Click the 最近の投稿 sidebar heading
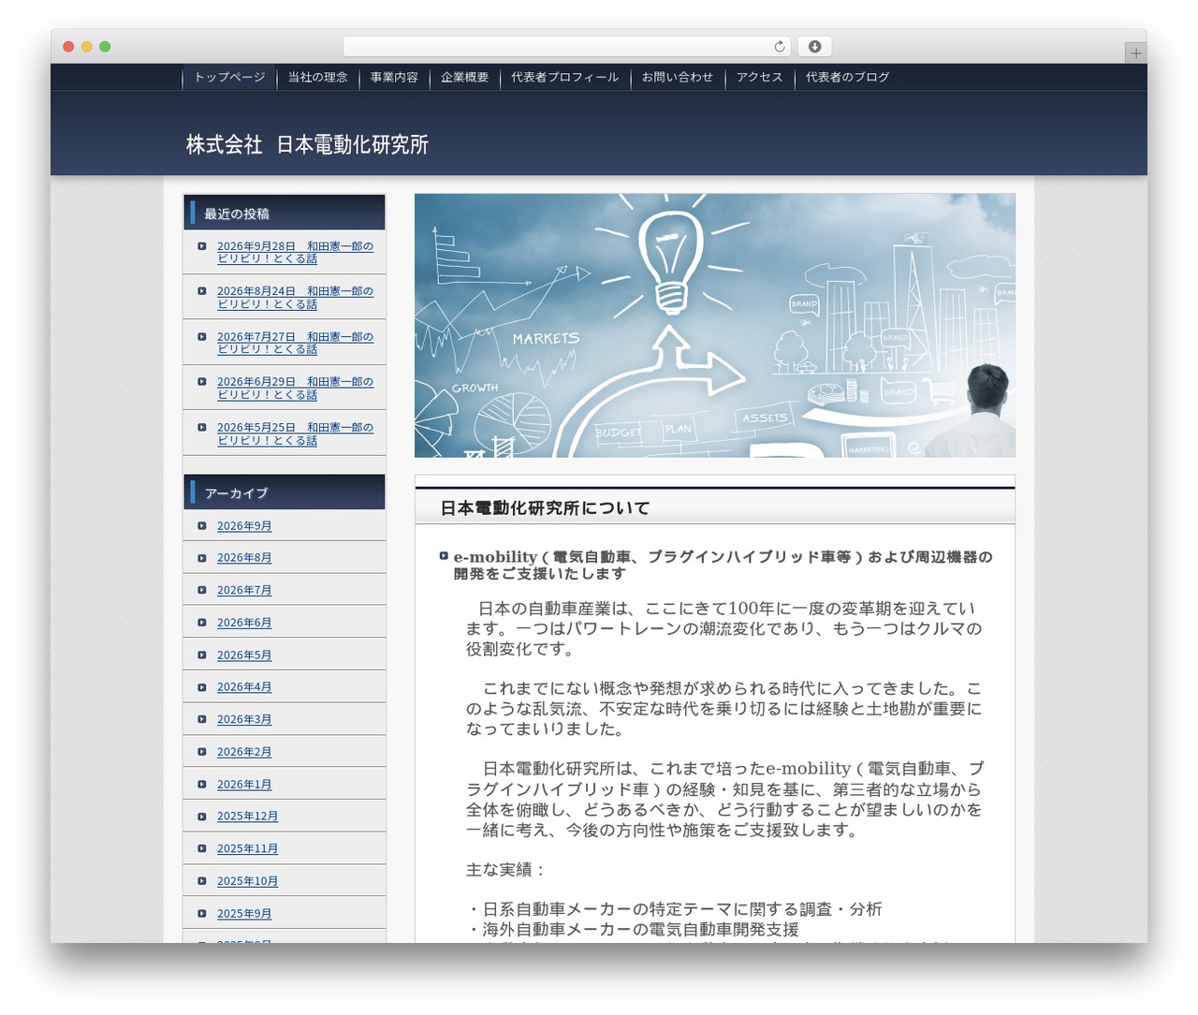The height and width of the screenshot is (1015, 1198). click(x=237, y=214)
